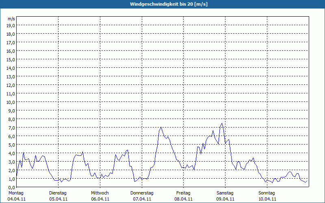Viewport: 325px width, 203px height.
Task: Click the '7,0' y-axis label
Action: click(12, 128)
